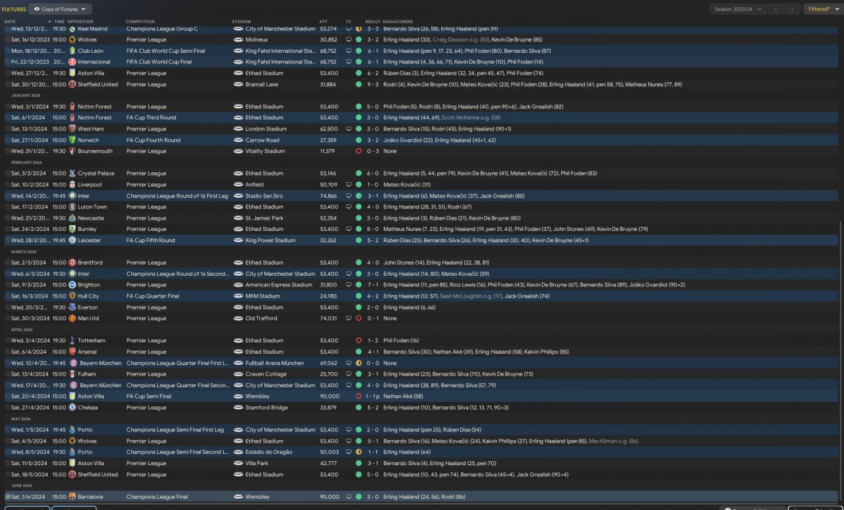Tick the select circle on the Liverpool fixture row
Image resolution: width=844 pixels, height=510 pixels.
pyautogui.click(x=8, y=185)
